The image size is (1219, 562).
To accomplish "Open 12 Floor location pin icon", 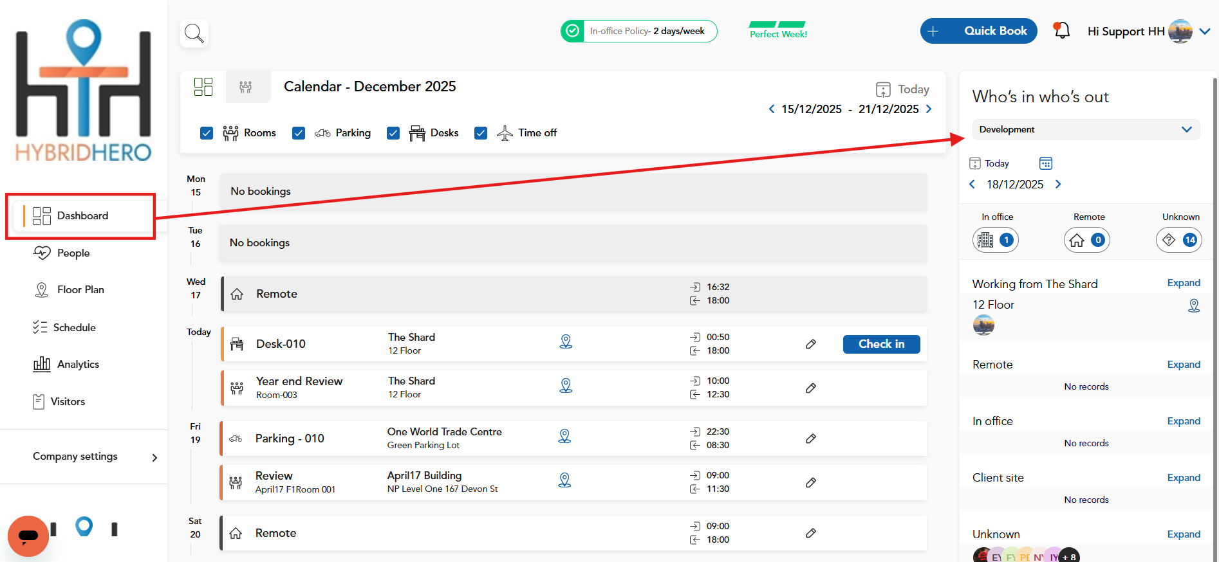I will point(1194,305).
